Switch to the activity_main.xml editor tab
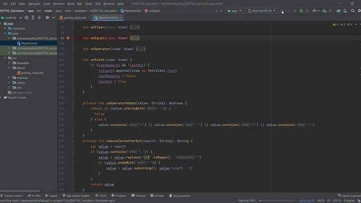The height and width of the screenshot is (203, 361). click(x=74, y=17)
